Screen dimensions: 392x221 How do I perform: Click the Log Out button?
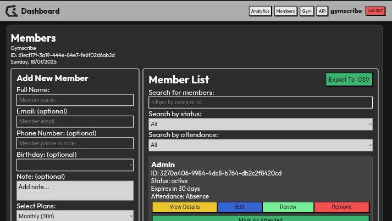point(376,11)
